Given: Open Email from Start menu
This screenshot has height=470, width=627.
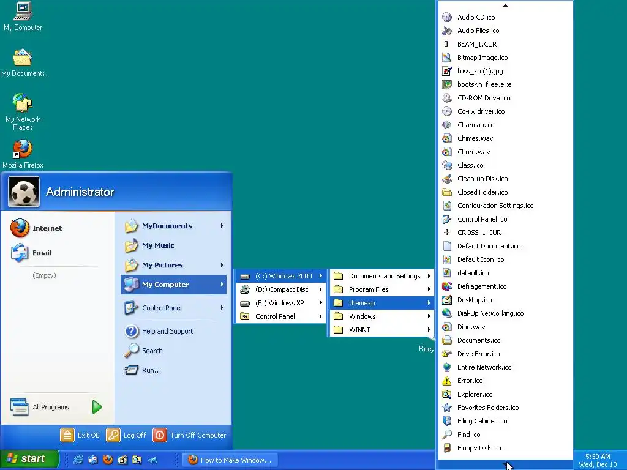Looking at the screenshot, I should pyautogui.click(x=31, y=253).
